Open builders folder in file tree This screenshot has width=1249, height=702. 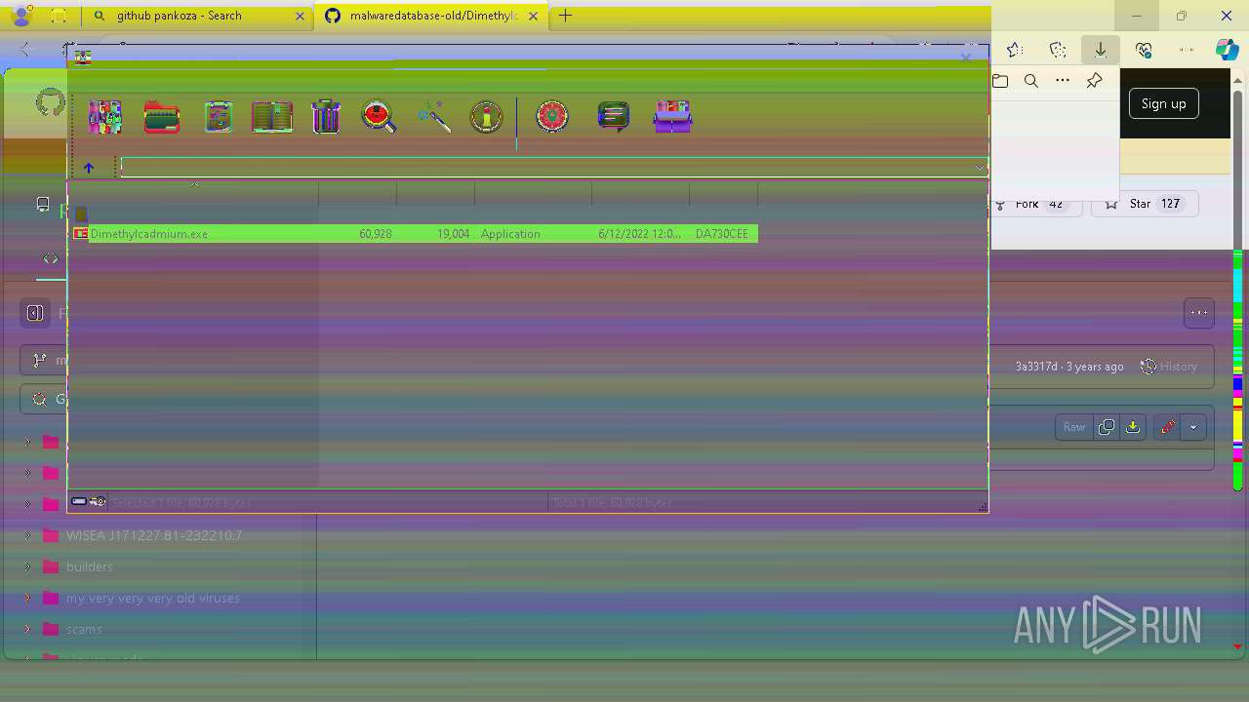coord(89,566)
